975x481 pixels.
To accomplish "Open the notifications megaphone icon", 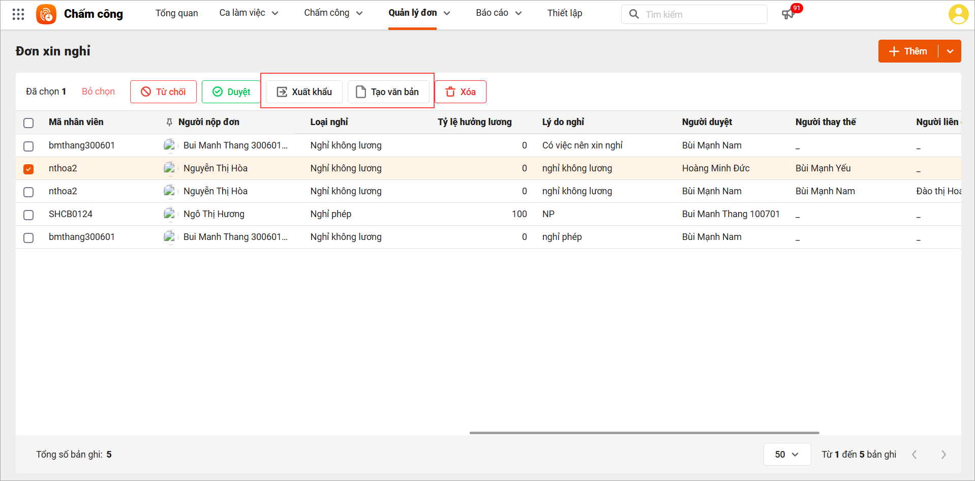I will [x=788, y=14].
